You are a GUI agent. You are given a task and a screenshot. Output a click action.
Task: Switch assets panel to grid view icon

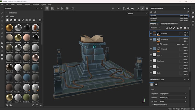pyautogui.click(x=40, y=20)
